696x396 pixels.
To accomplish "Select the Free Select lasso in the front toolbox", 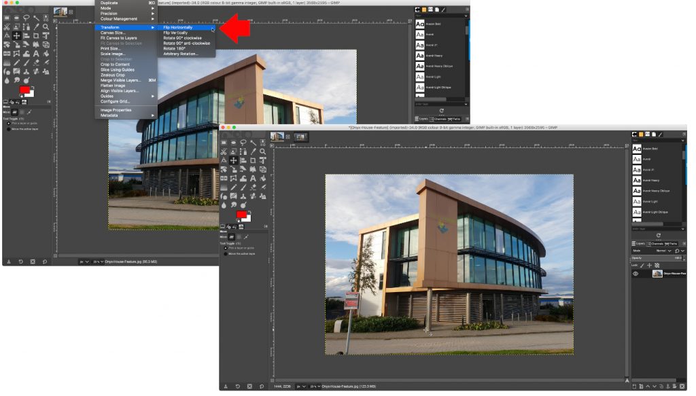I will [x=243, y=143].
